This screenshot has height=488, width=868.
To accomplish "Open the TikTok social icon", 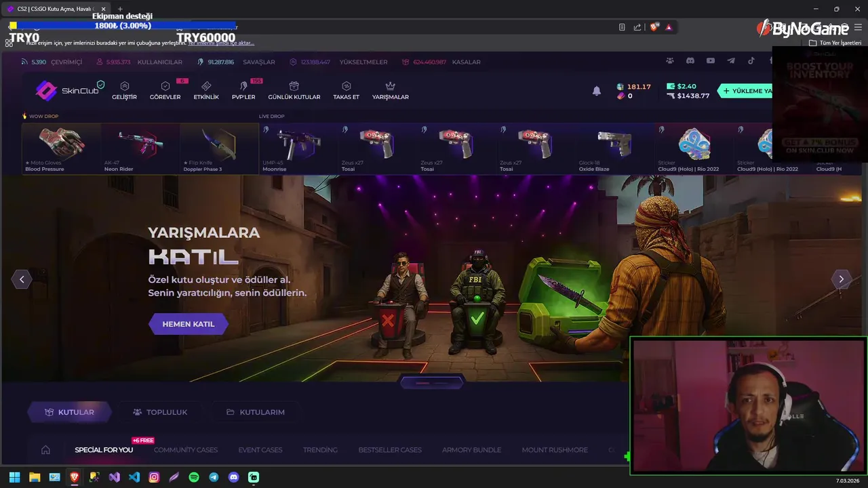I will (751, 61).
